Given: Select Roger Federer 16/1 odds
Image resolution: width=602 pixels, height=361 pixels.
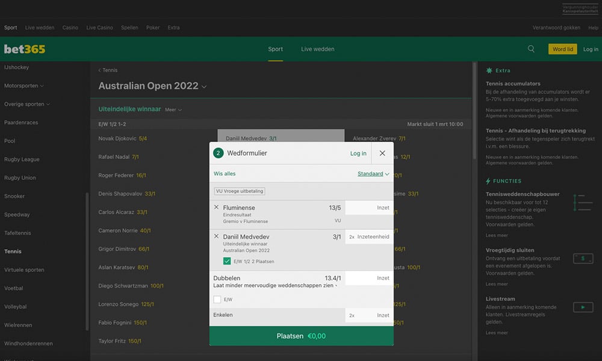Looking at the screenshot, I should tap(122, 175).
